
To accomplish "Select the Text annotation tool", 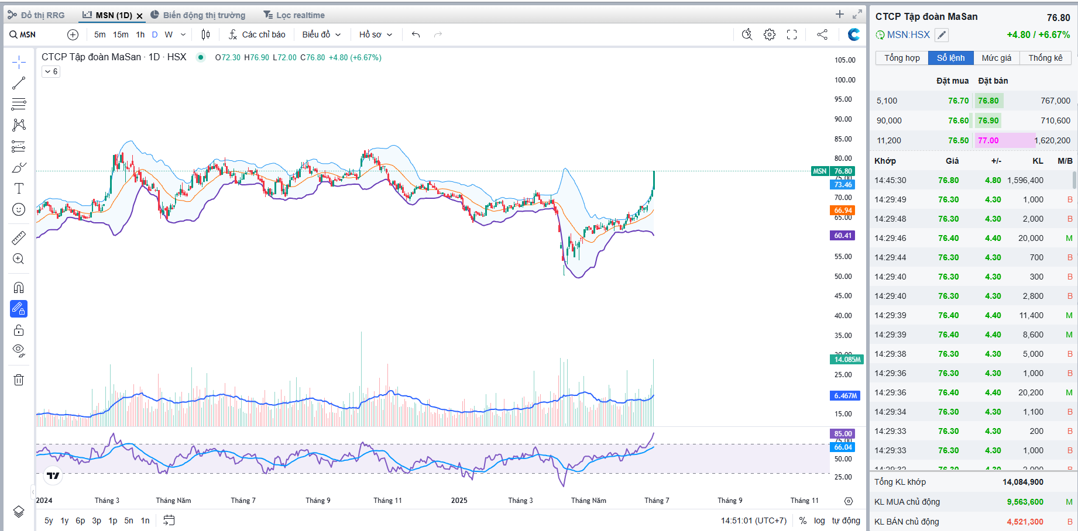I will click(19, 188).
